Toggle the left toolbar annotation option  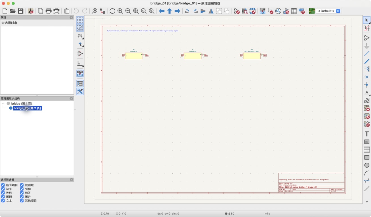point(80,74)
